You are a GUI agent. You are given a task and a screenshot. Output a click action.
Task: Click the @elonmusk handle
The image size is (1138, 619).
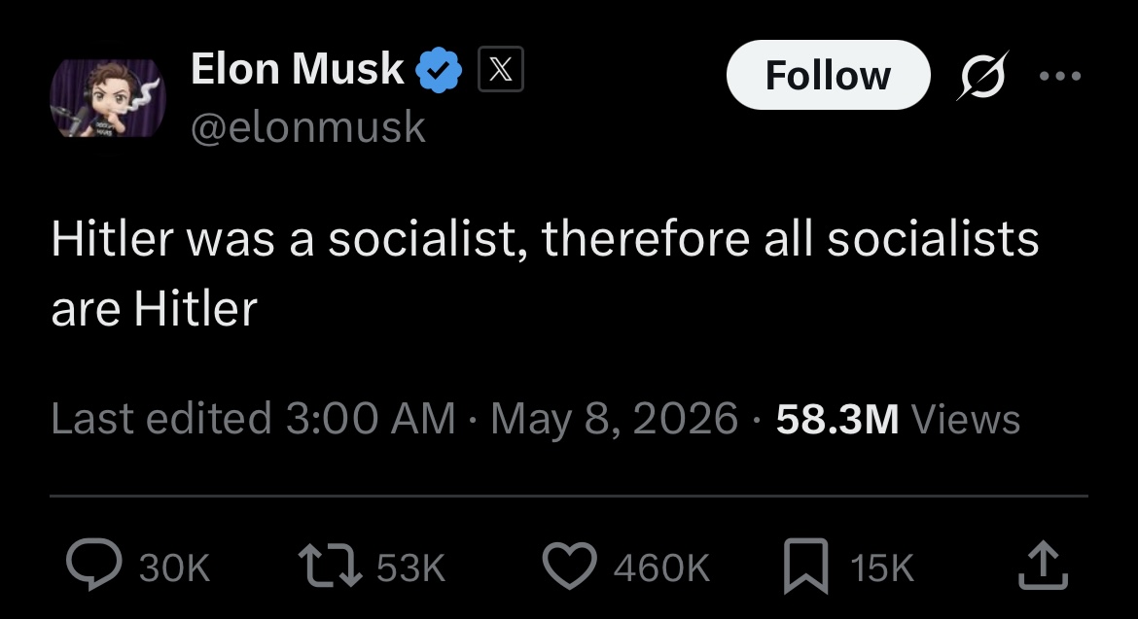(x=307, y=127)
